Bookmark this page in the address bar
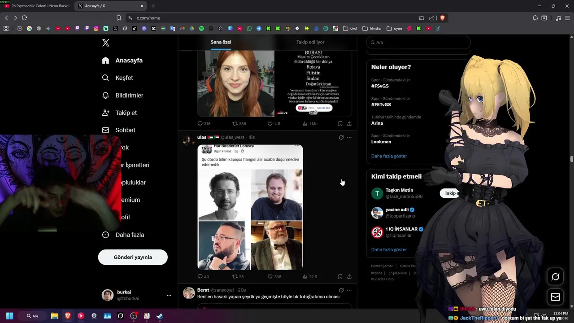574x323 pixels. click(118, 18)
